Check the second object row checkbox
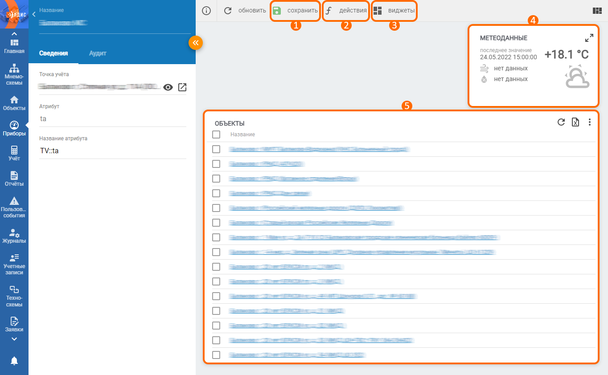 [x=216, y=164]
